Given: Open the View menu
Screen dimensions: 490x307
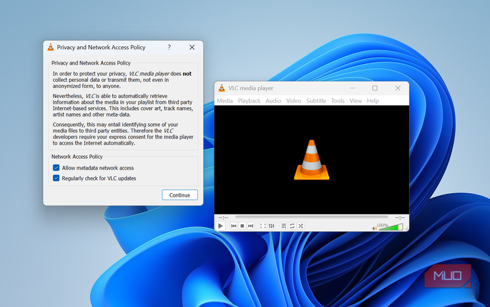Looking at the screenshot, I should [355, 101].
